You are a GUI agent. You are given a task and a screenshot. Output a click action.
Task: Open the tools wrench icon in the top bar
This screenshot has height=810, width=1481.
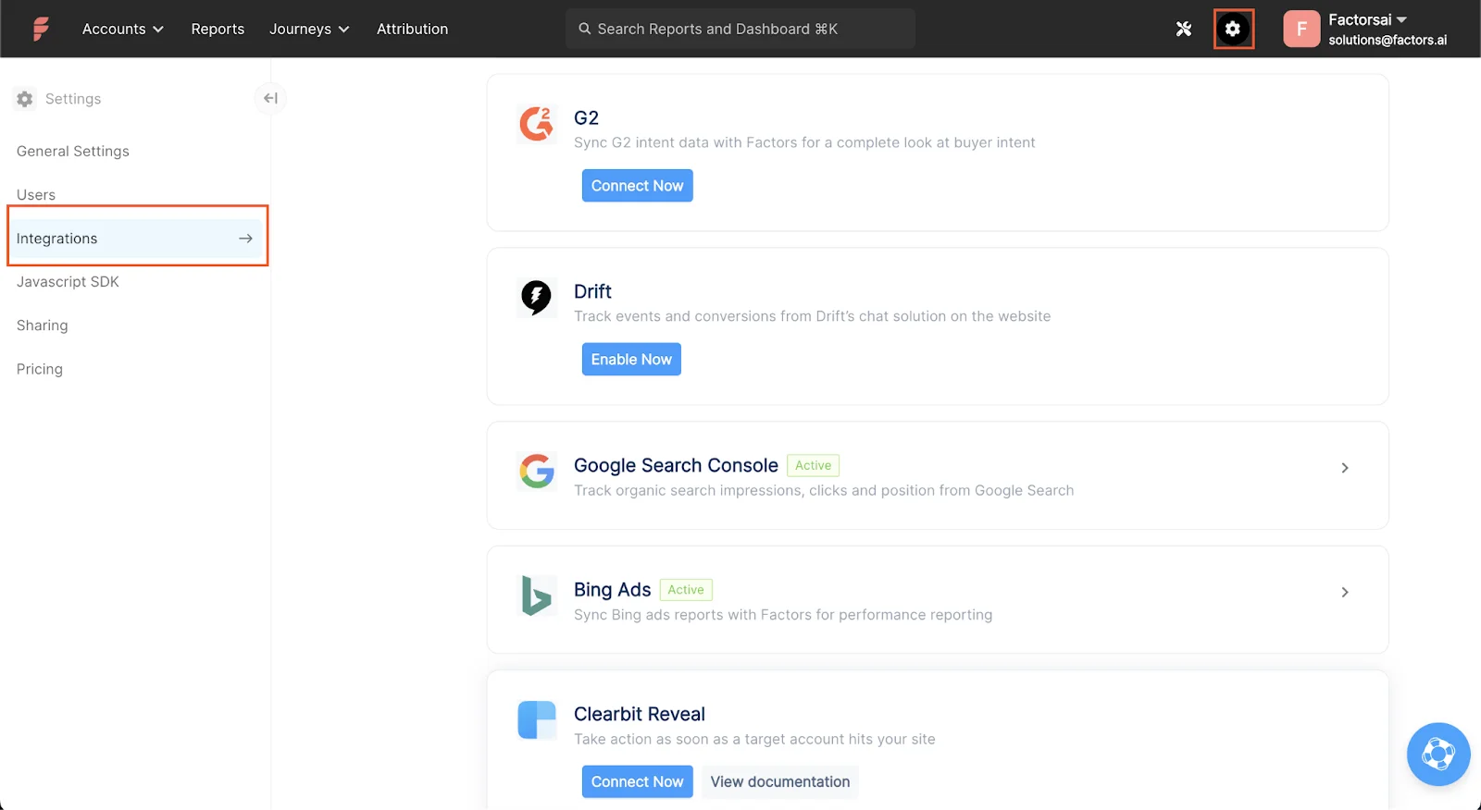point(1184,29)
